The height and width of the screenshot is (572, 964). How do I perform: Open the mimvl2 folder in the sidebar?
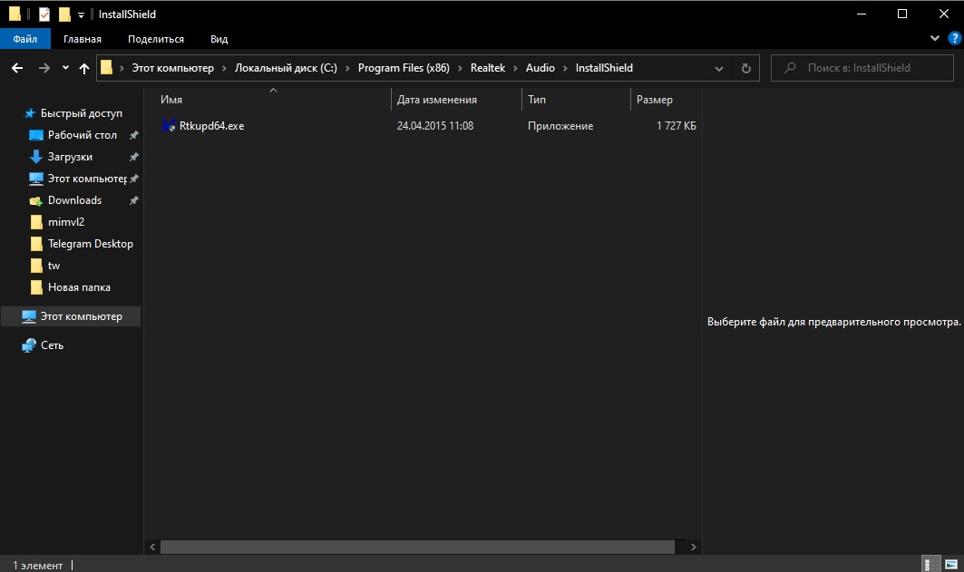(x=66, y=222)
